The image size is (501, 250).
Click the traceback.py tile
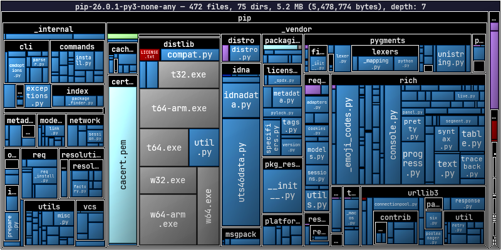pyautogui.click(x=472, y=166)
